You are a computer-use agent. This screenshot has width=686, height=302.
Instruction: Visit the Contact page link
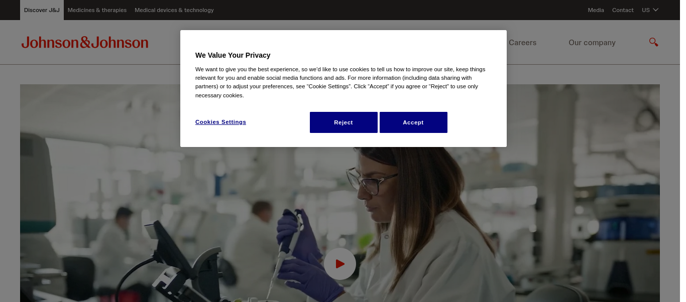(623, 10)
